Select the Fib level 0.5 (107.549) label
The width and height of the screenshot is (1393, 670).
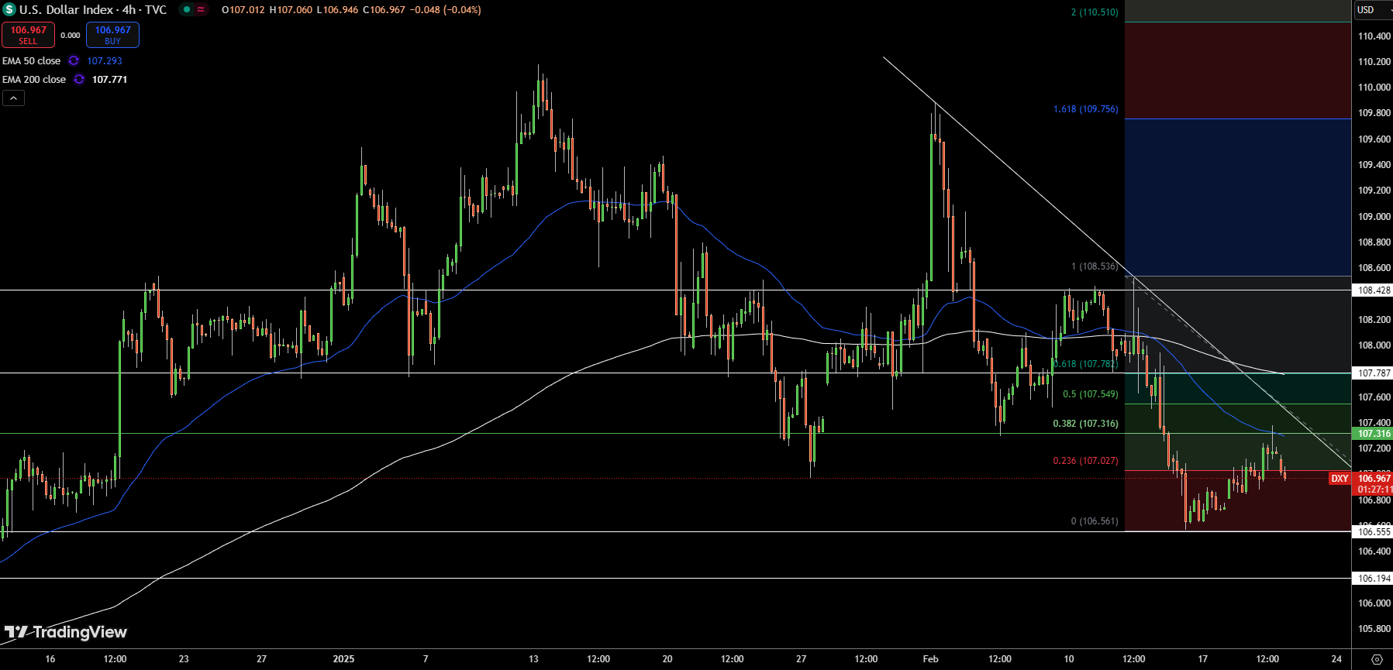[x=1091, y=394]
